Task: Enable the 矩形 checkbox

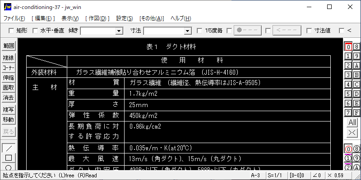Action: 11,31
